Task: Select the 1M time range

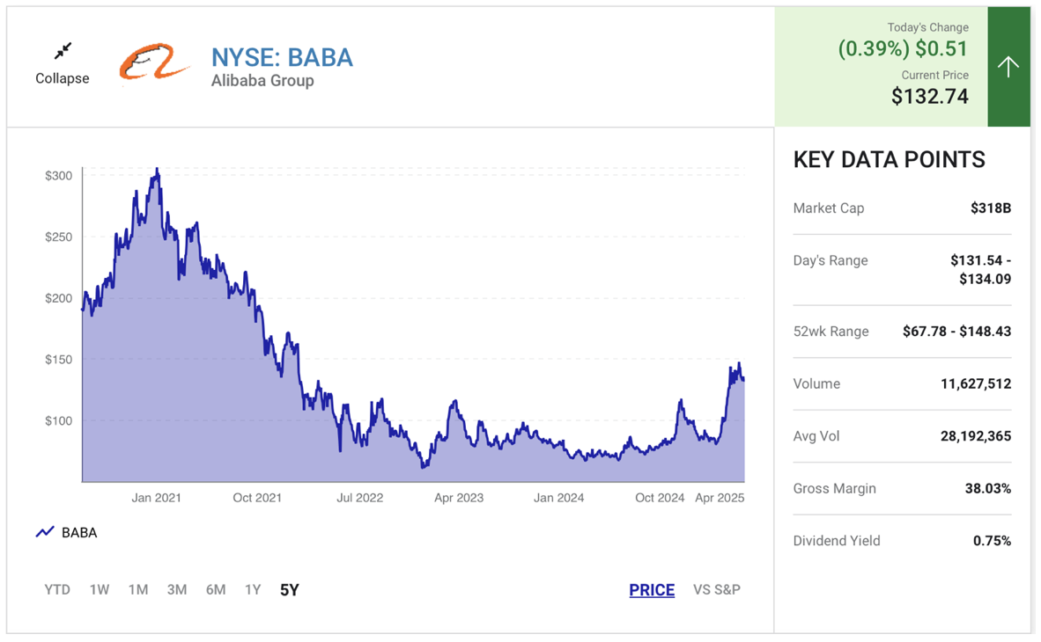Action: click(138, 589)
